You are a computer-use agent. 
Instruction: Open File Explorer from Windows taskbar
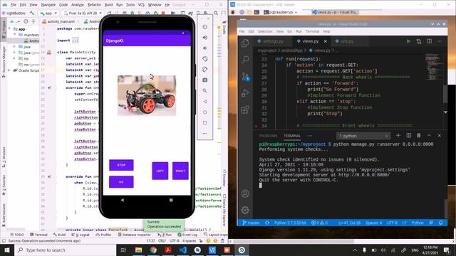tap(138, 250)
